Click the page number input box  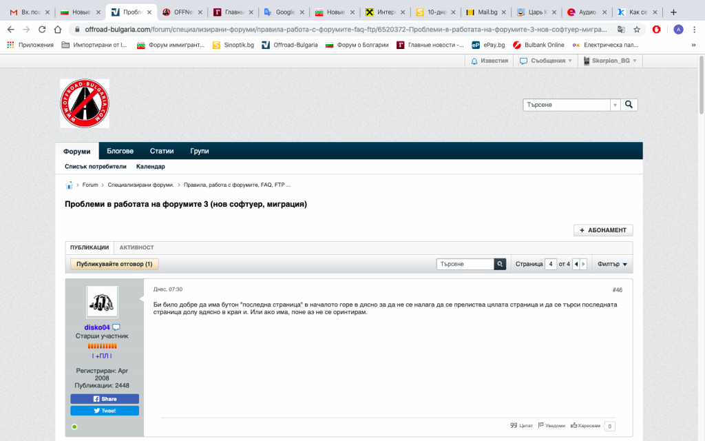coord(551,264)
